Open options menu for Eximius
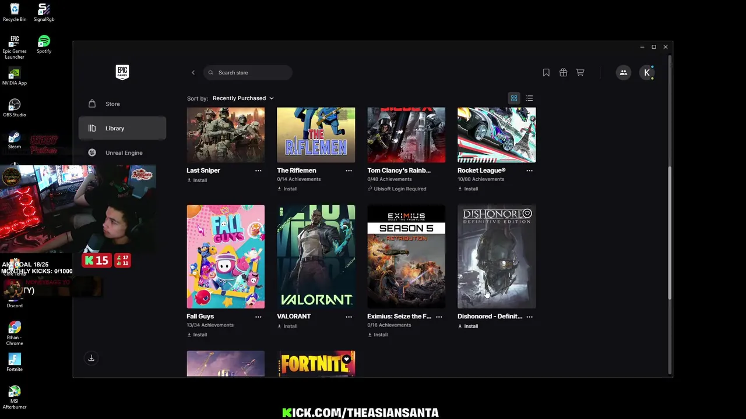The height and width of the screenshot is (419, 746). coord(439,317)
